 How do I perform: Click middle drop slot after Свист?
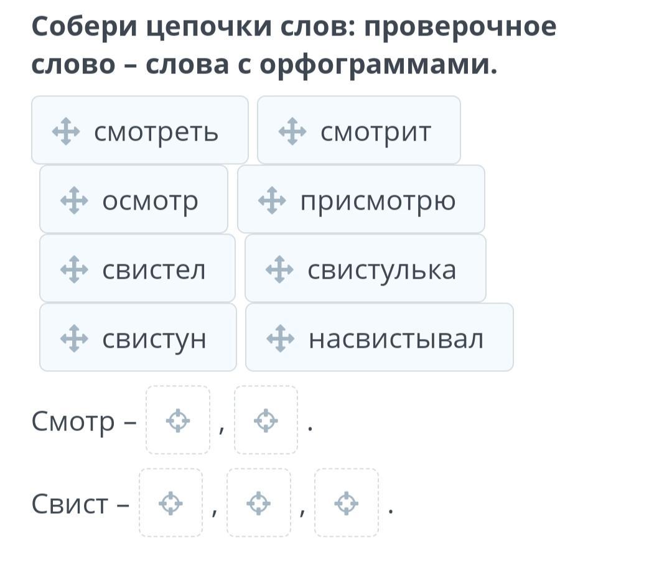coord(259,503)
